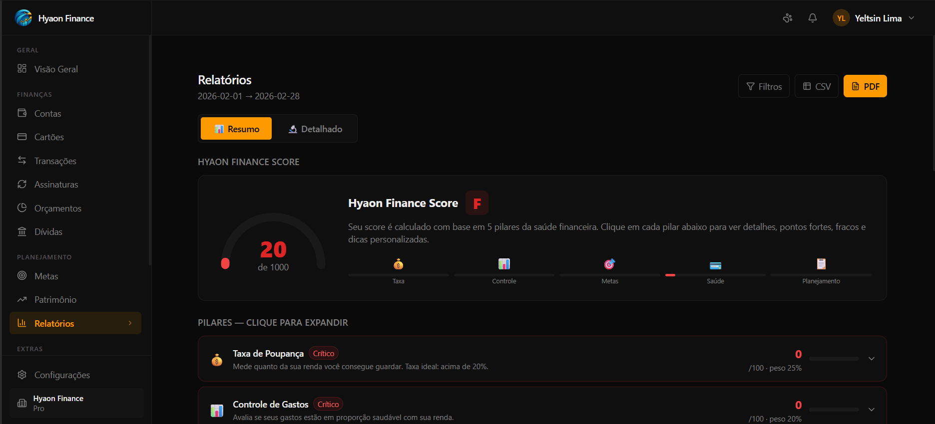Export report as CSV
The image size is (935, 424).
point(817,86)
